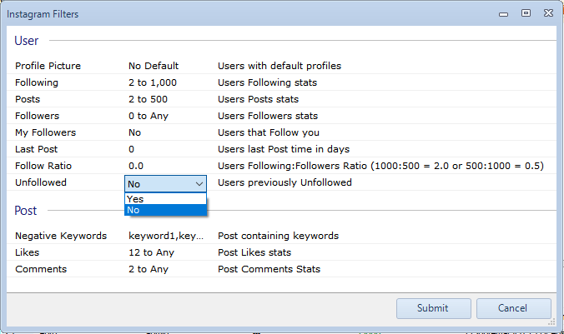
Task: Choose the highlighted No option in dropdown list
Action: tap(165, 210)
